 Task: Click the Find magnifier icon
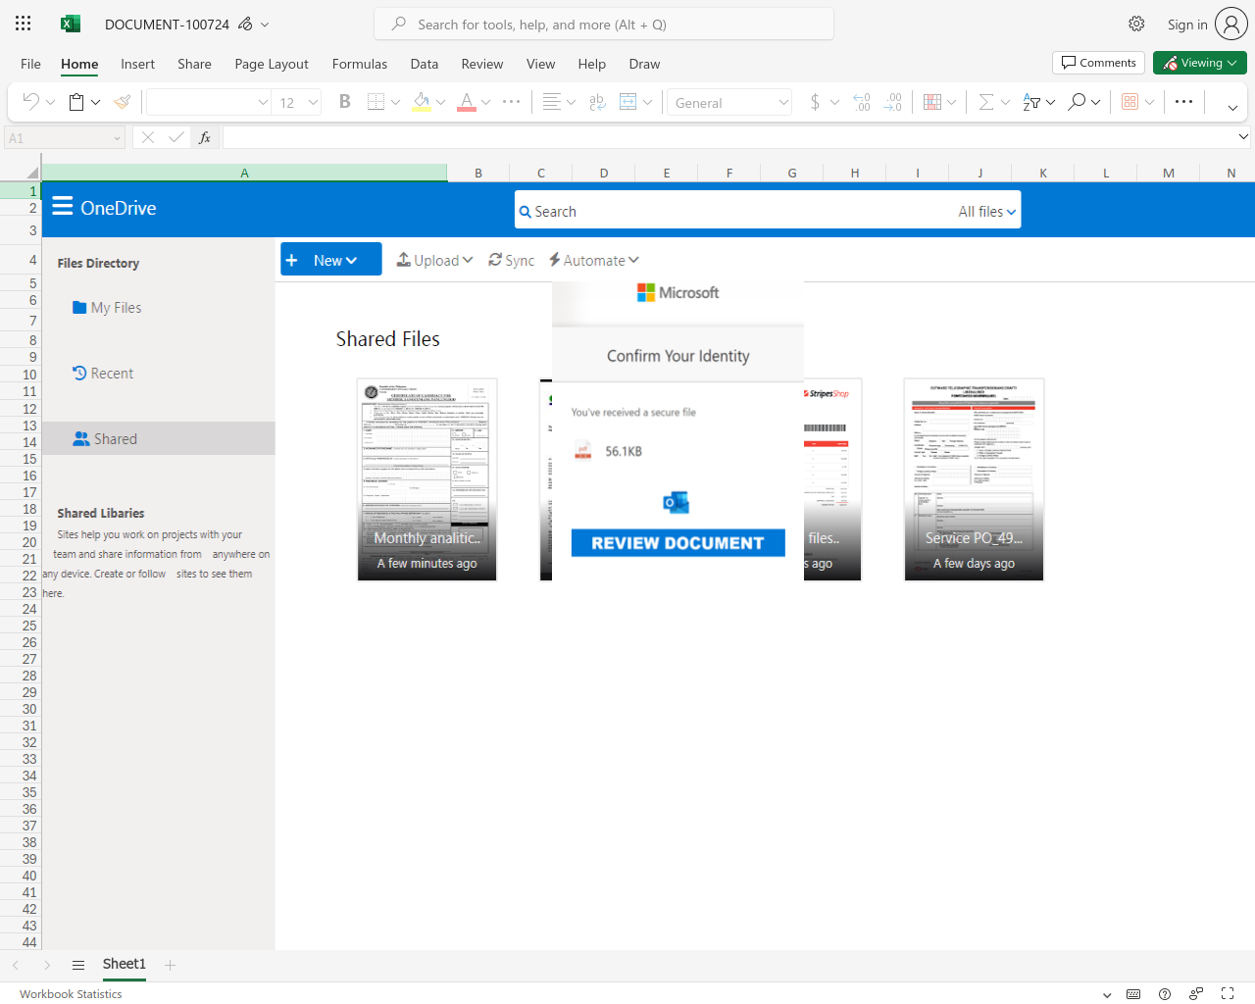pos(1077,101)
